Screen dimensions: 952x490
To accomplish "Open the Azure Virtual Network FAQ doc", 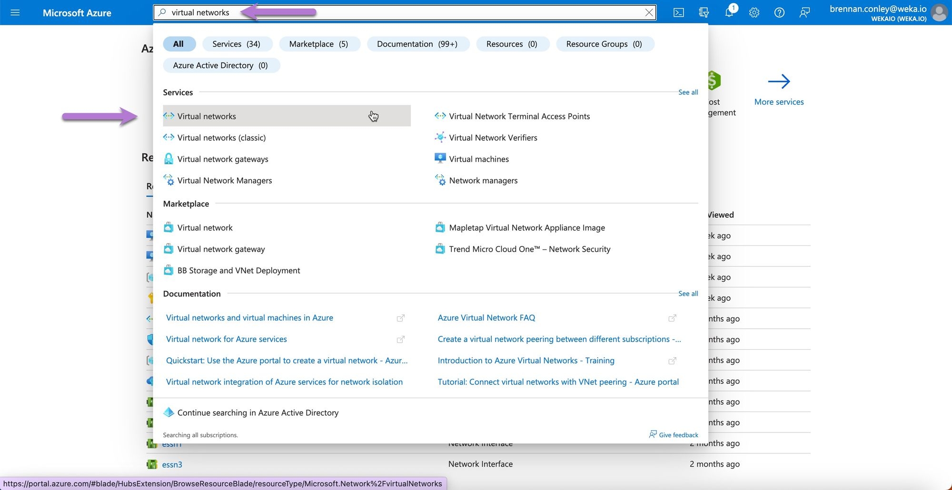I will [x=486, y=318].
